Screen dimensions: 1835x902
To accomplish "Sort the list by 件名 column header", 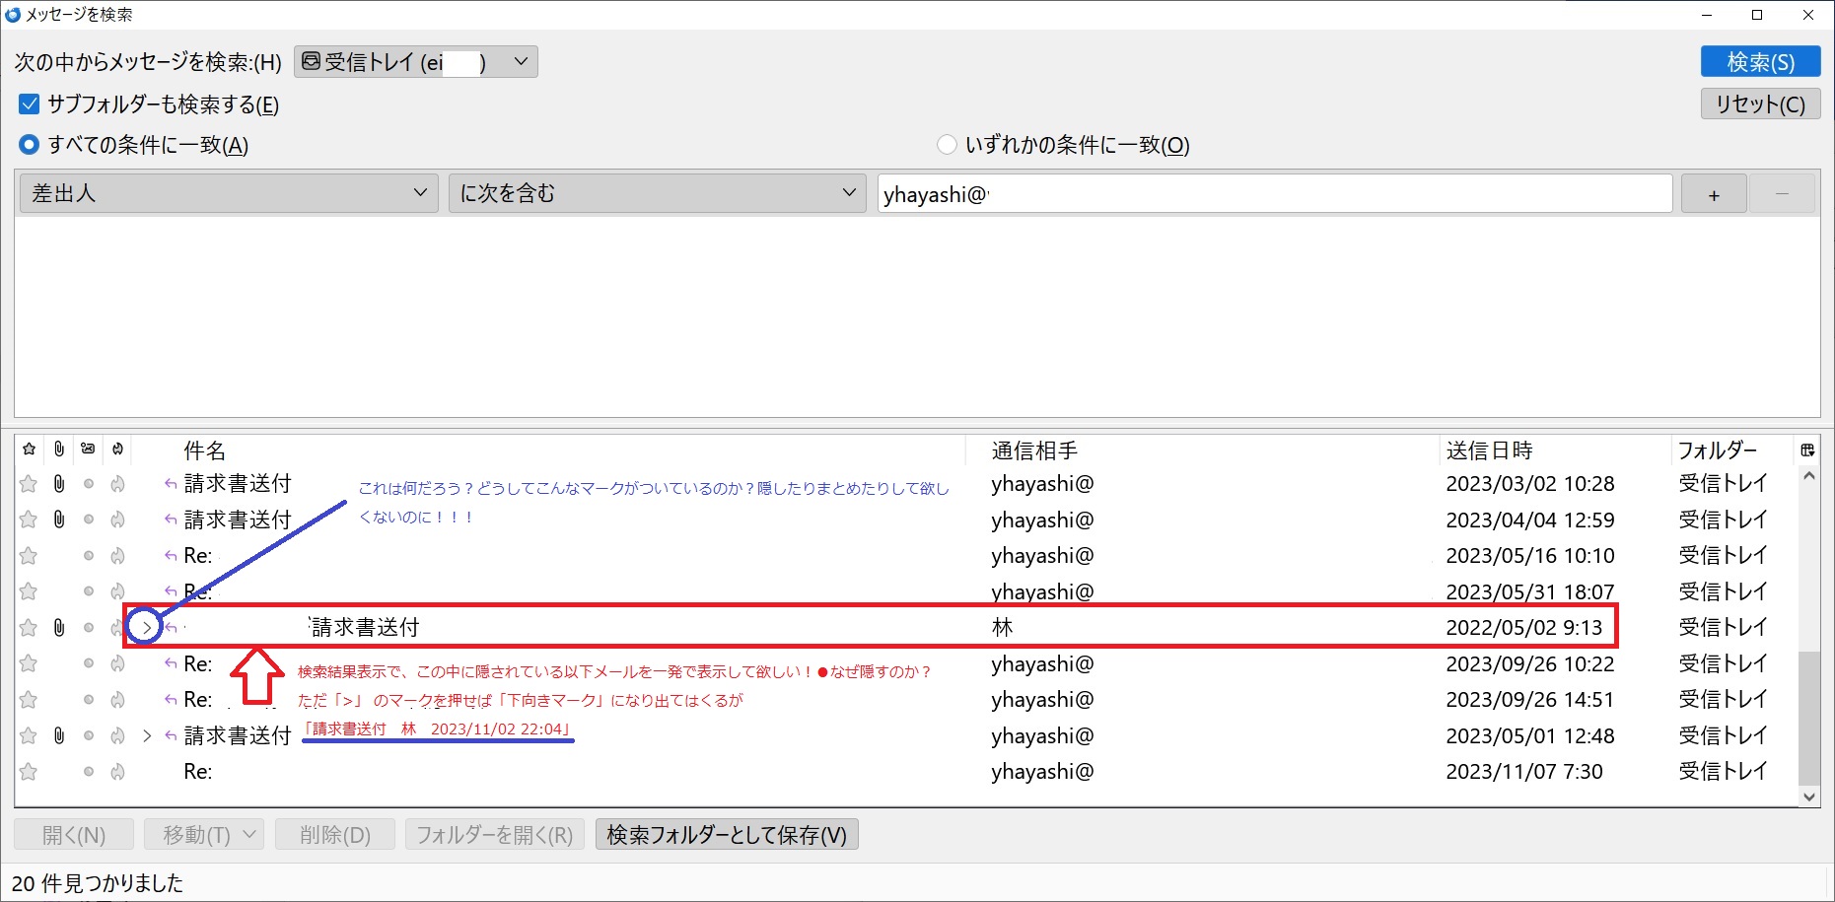I will (x=205, y=451).
